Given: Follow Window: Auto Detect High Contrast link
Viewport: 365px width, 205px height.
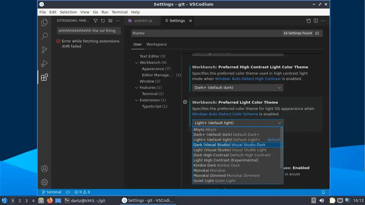Looking at the screenshot, I should [248, 79].
